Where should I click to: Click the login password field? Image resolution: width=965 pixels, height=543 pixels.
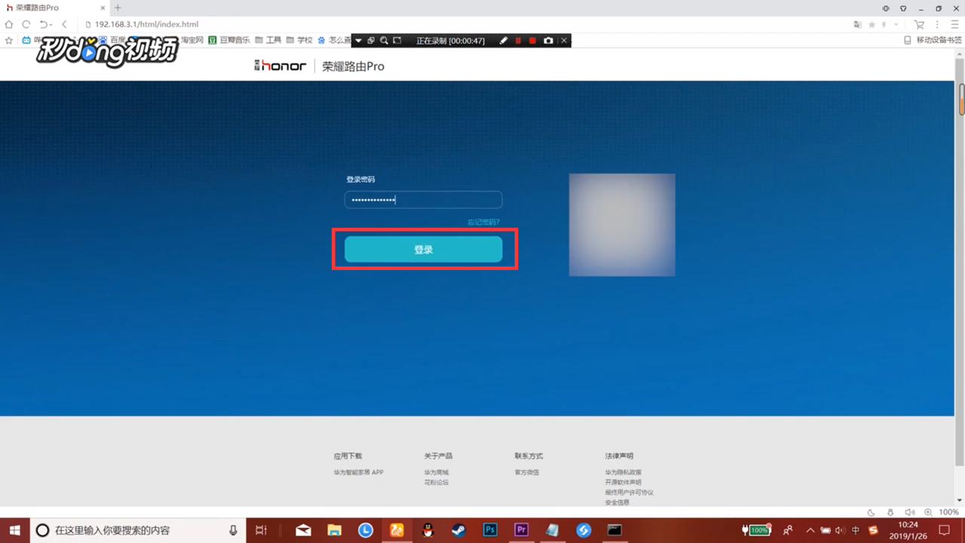tap(423, 200)
